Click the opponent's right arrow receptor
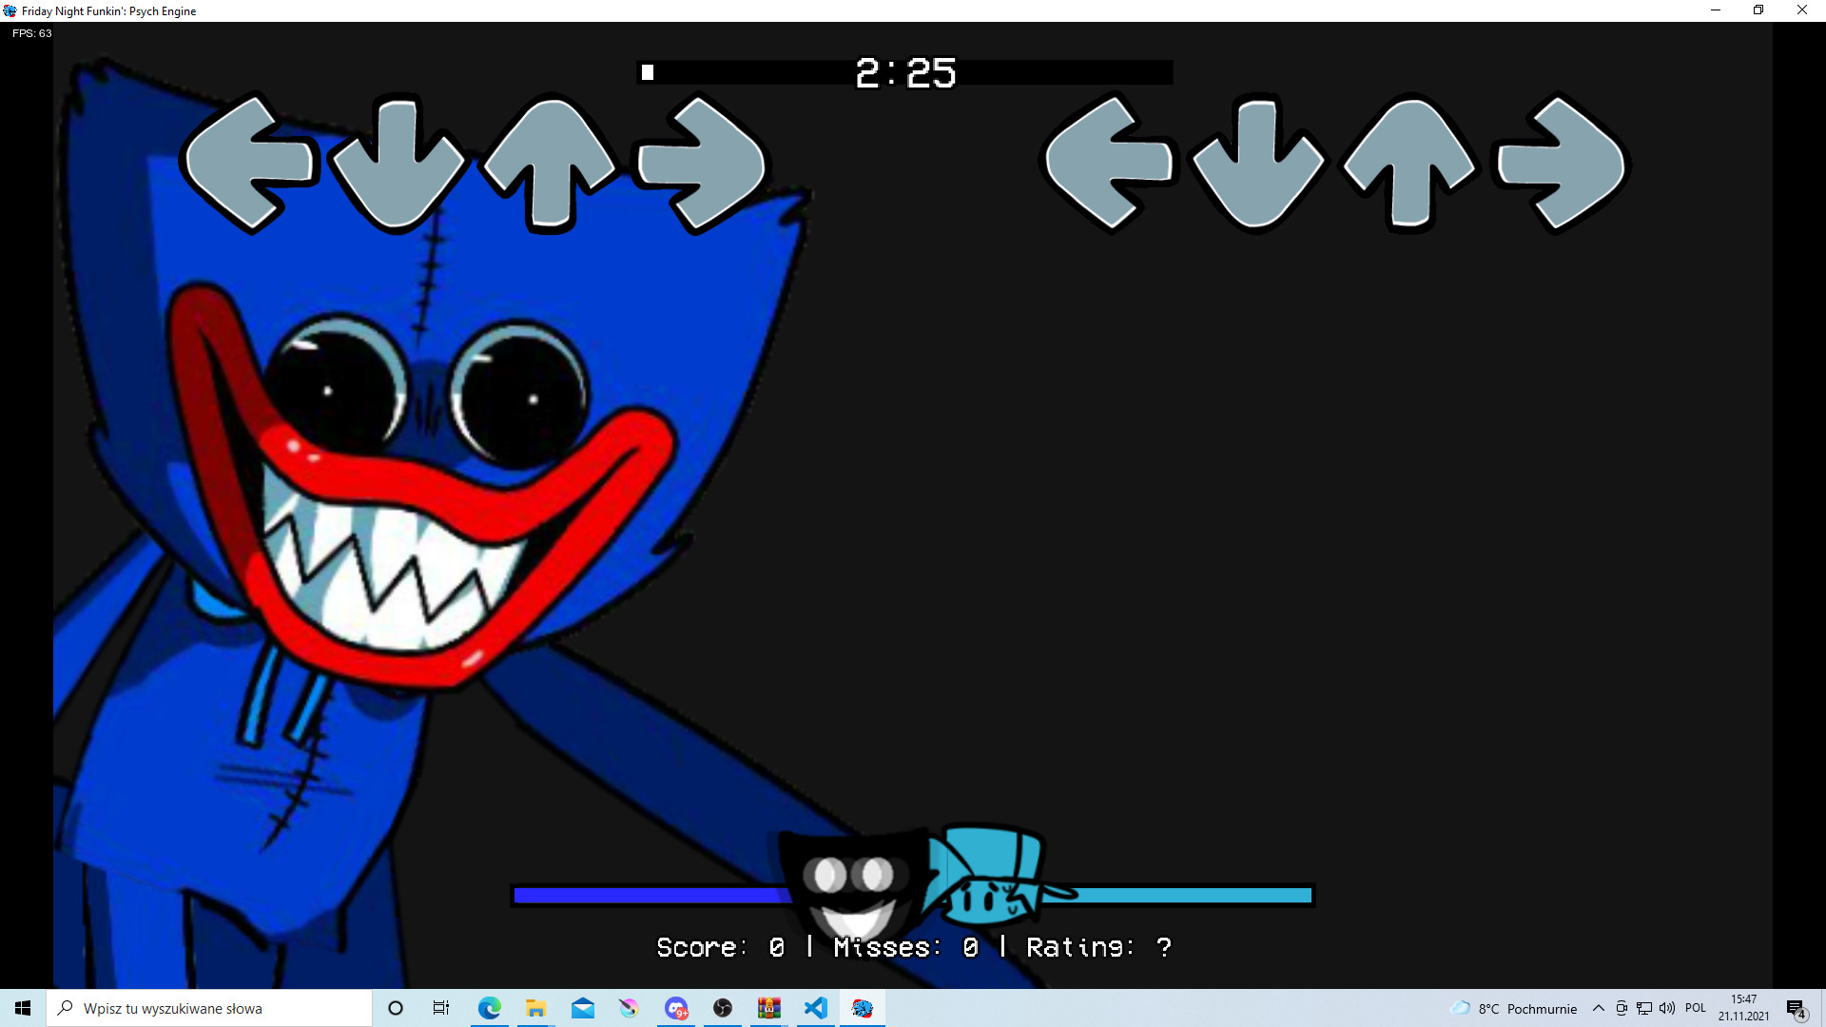Image resolution: width=1826 pixels, height=1027 pixels. (x=702, y=164)
